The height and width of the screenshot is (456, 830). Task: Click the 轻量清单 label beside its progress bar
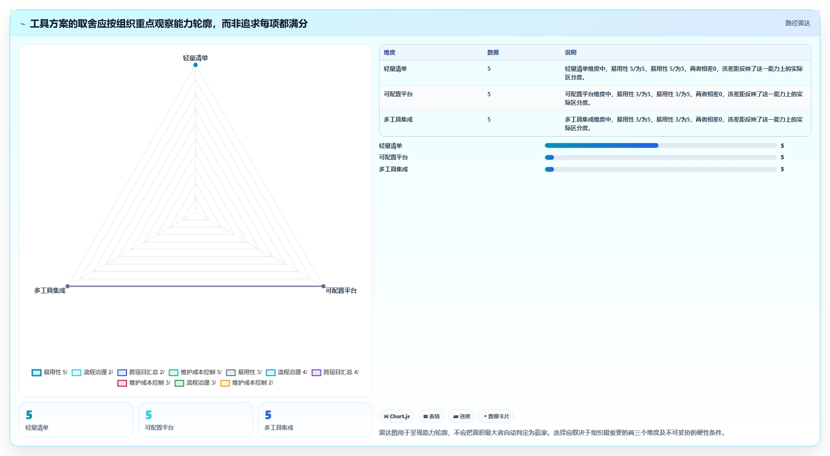pos(391,146)
